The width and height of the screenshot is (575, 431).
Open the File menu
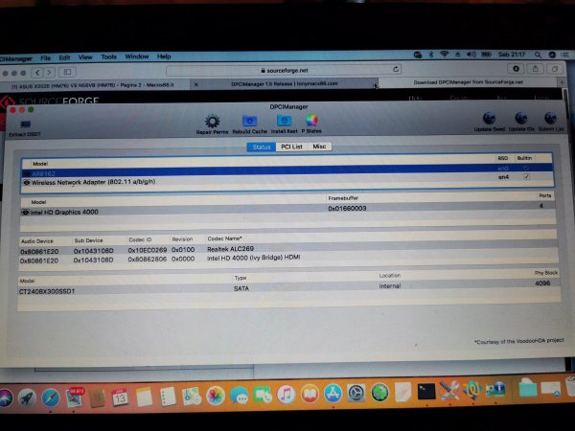[x=45, y=57]
